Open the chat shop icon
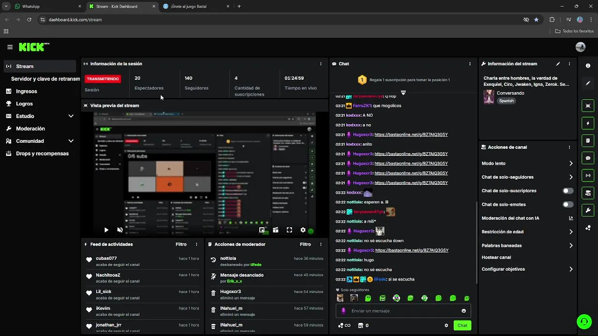Image resolution: width=598 pixels, height=336 pixels. click(360, 325)
